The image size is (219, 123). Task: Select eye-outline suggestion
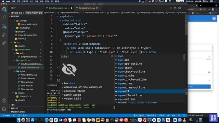coord(150,99)
